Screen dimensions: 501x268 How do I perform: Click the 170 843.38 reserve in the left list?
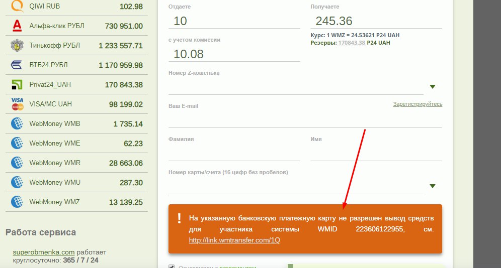tap(124, 85)
